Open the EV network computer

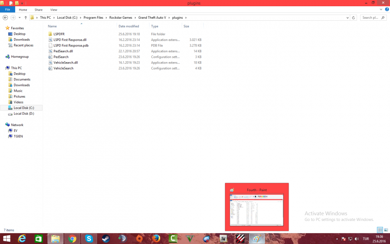16,131
